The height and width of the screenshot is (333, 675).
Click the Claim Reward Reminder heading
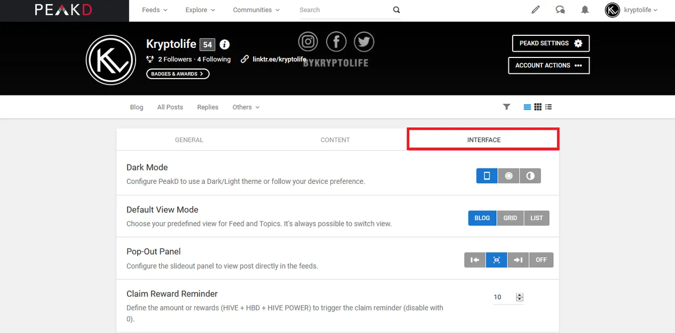[x=172, y=294]
